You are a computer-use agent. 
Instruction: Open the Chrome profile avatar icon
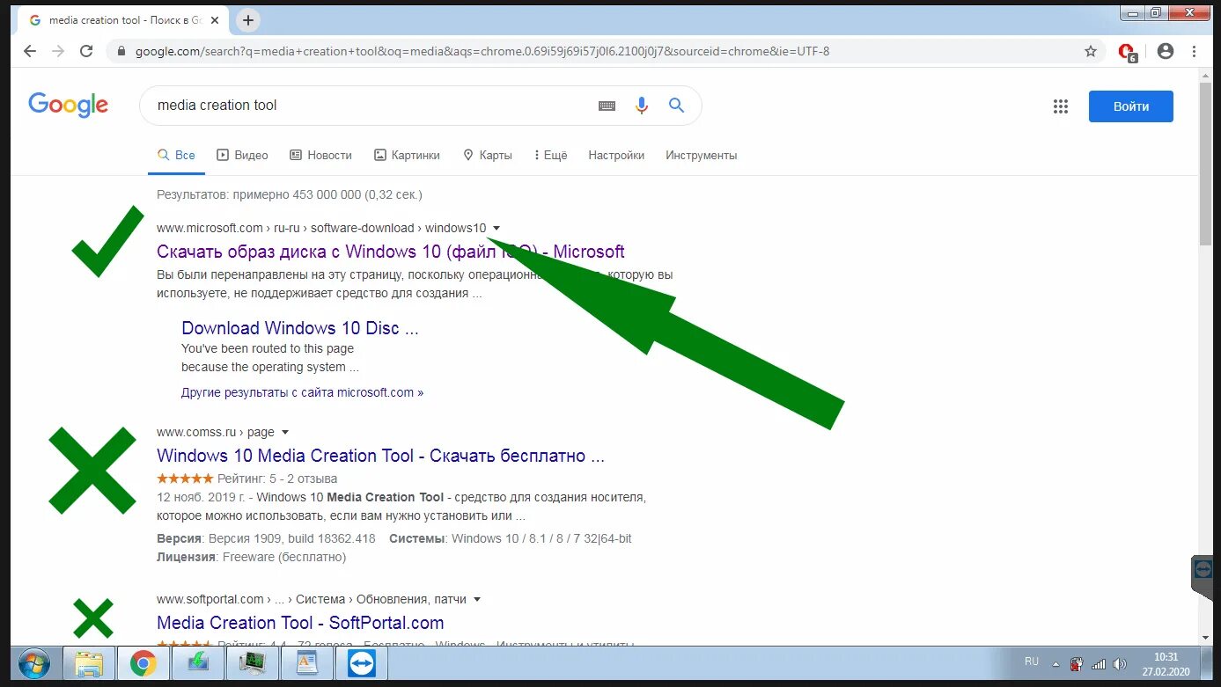coord(1166,51)
